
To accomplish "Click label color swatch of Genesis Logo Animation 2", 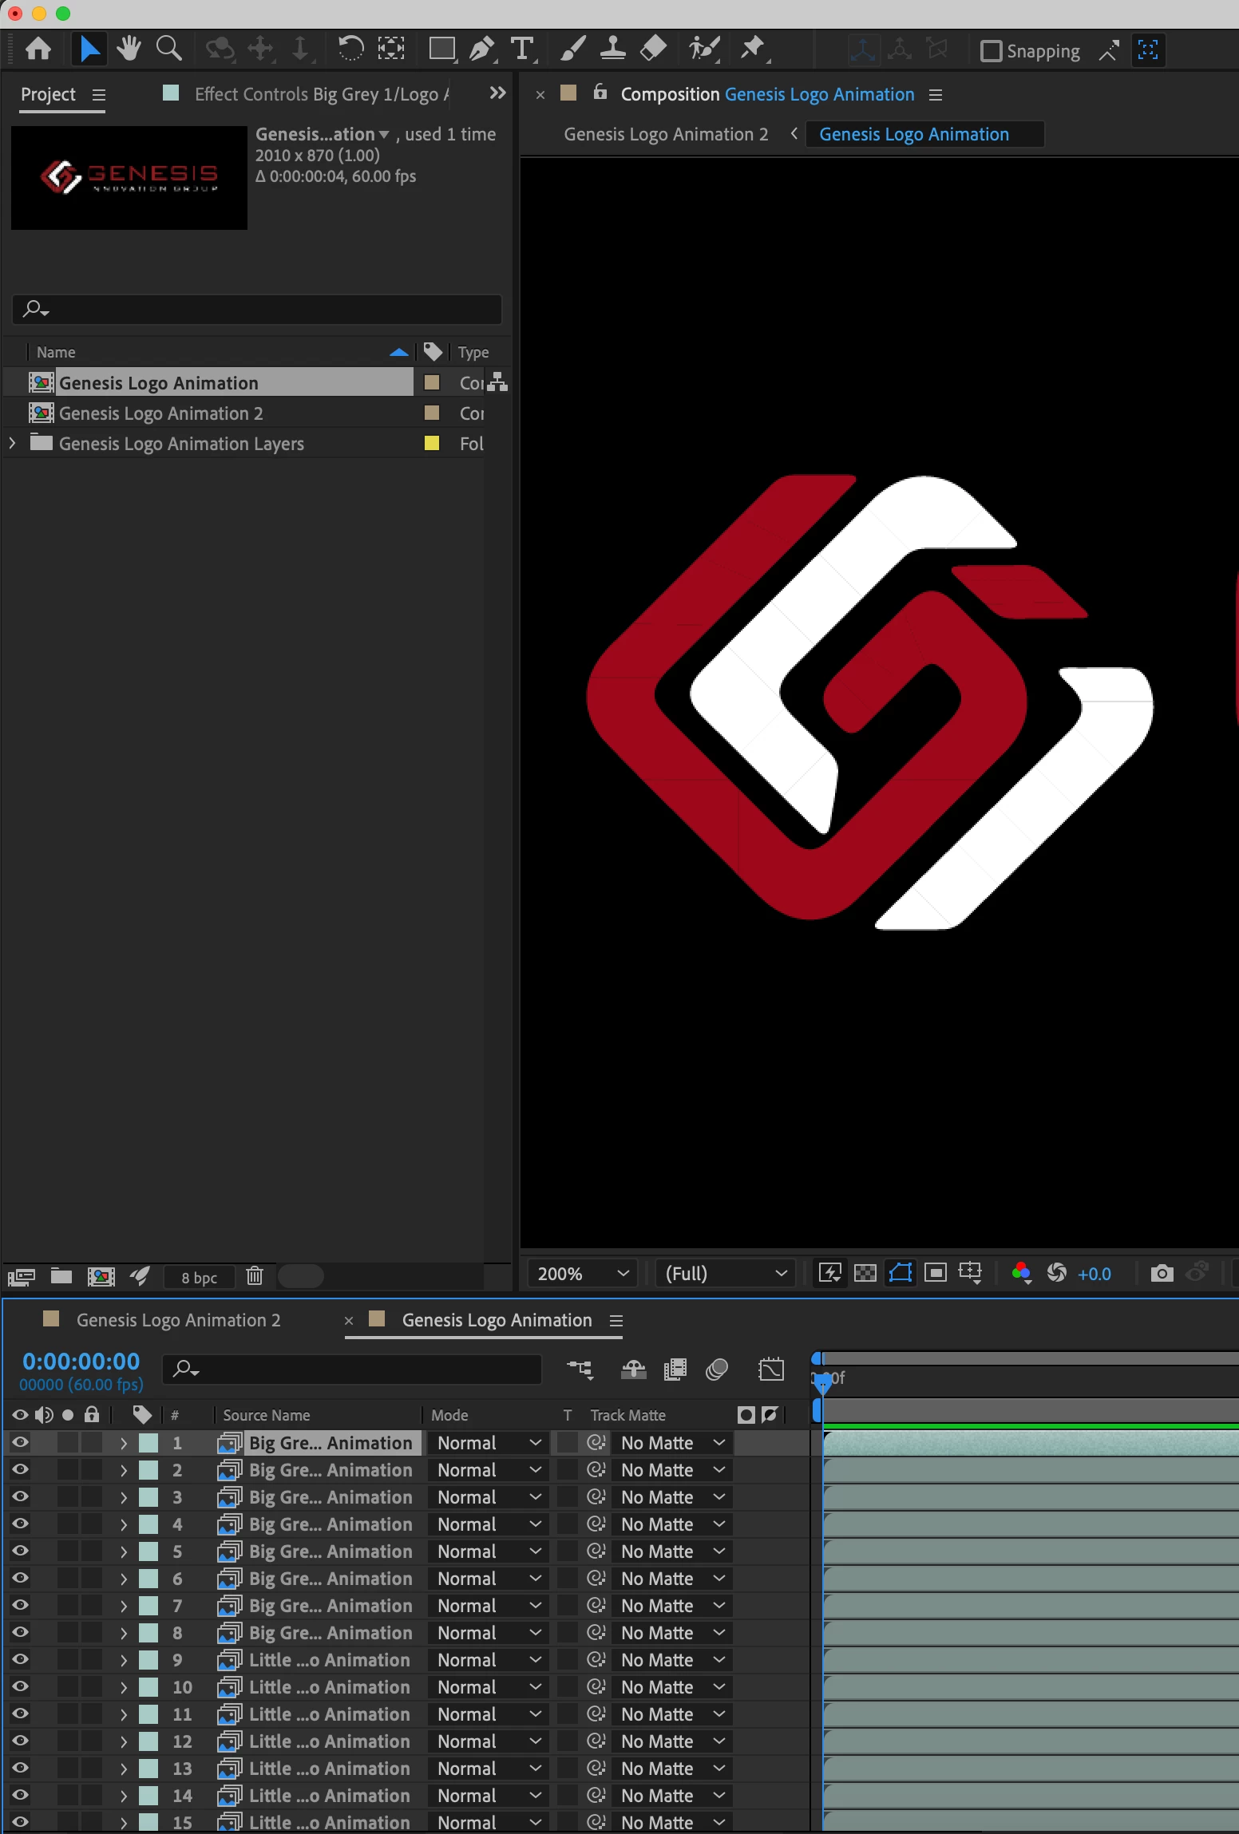I will tap(432, 413).
